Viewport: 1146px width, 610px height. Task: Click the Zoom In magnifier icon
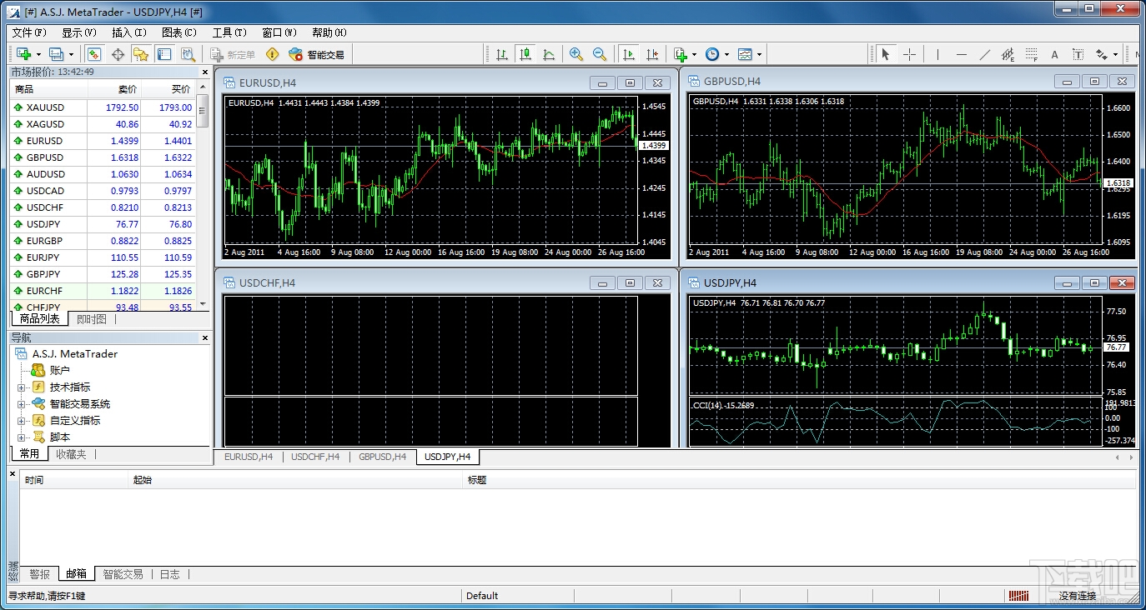pos(576,54)
